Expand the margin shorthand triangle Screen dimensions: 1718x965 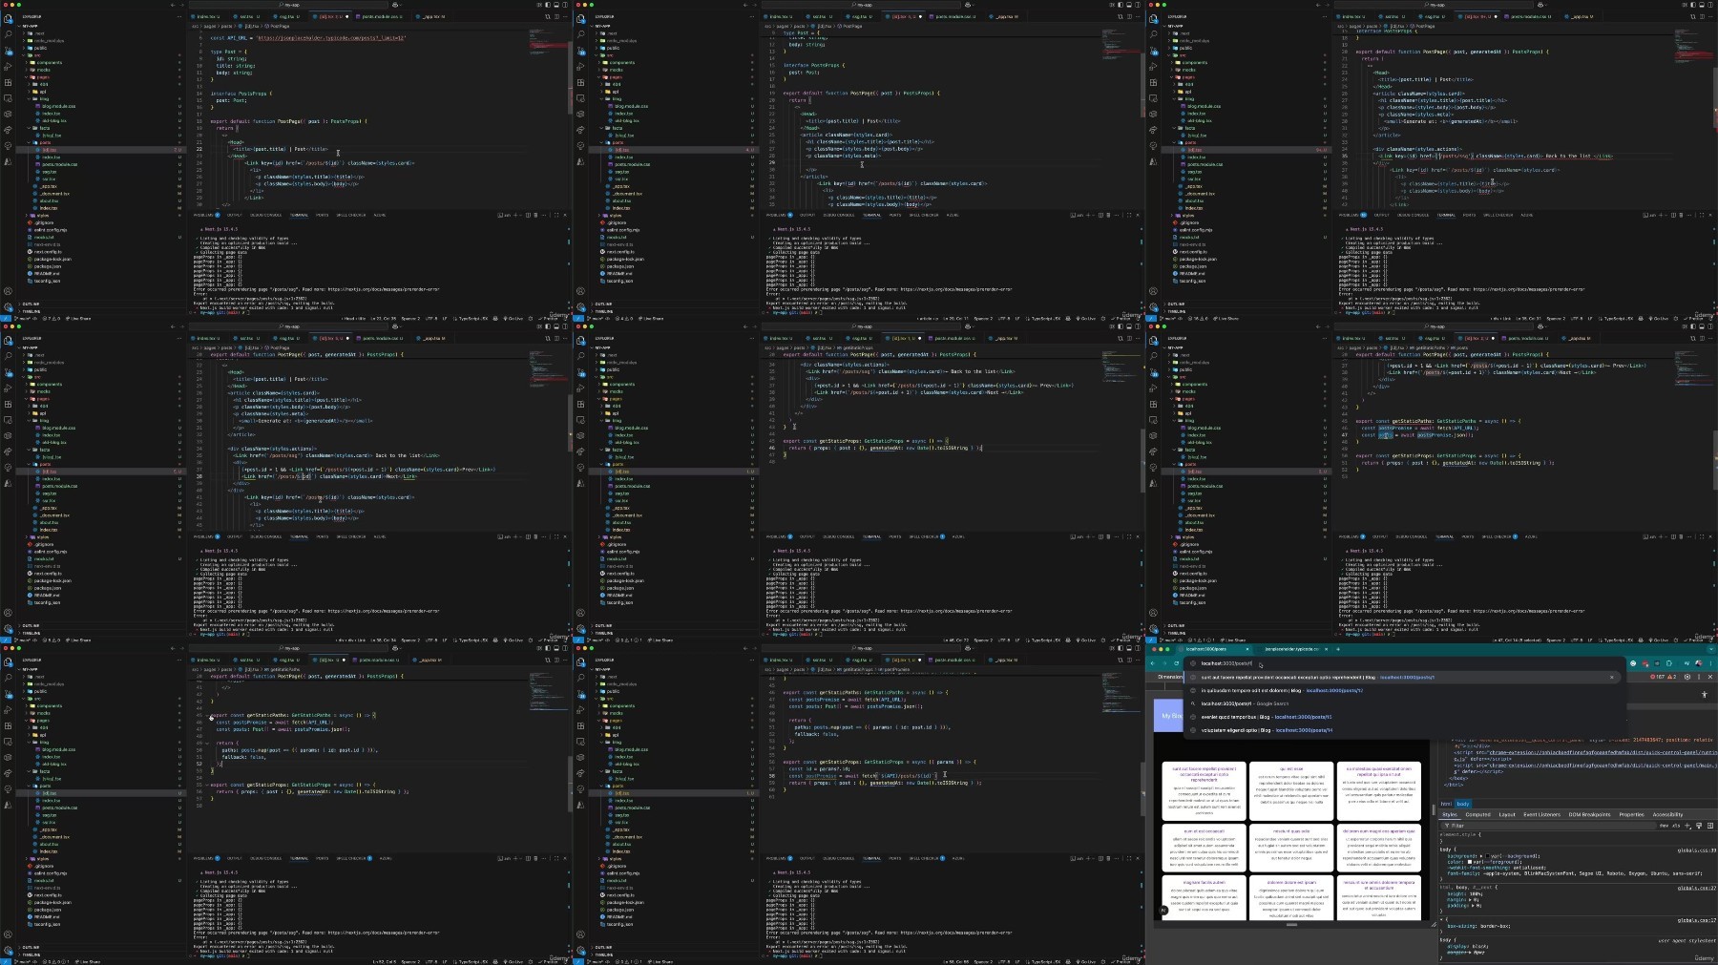pos(1470,899)
